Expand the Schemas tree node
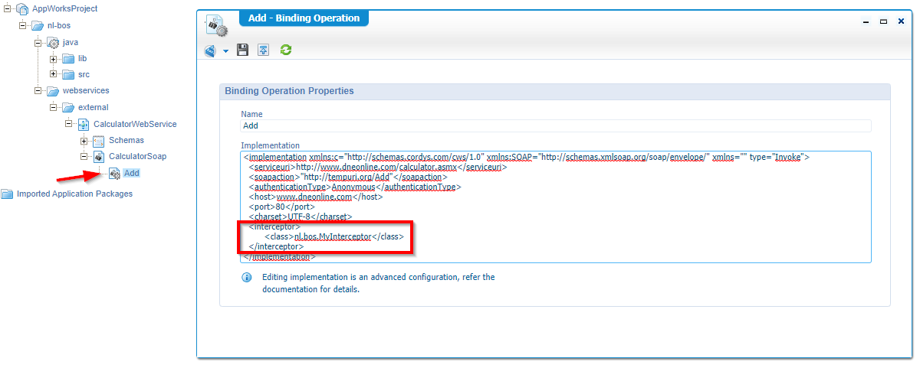The height and width of the screenshot is (368, 920). coord(84,141)
